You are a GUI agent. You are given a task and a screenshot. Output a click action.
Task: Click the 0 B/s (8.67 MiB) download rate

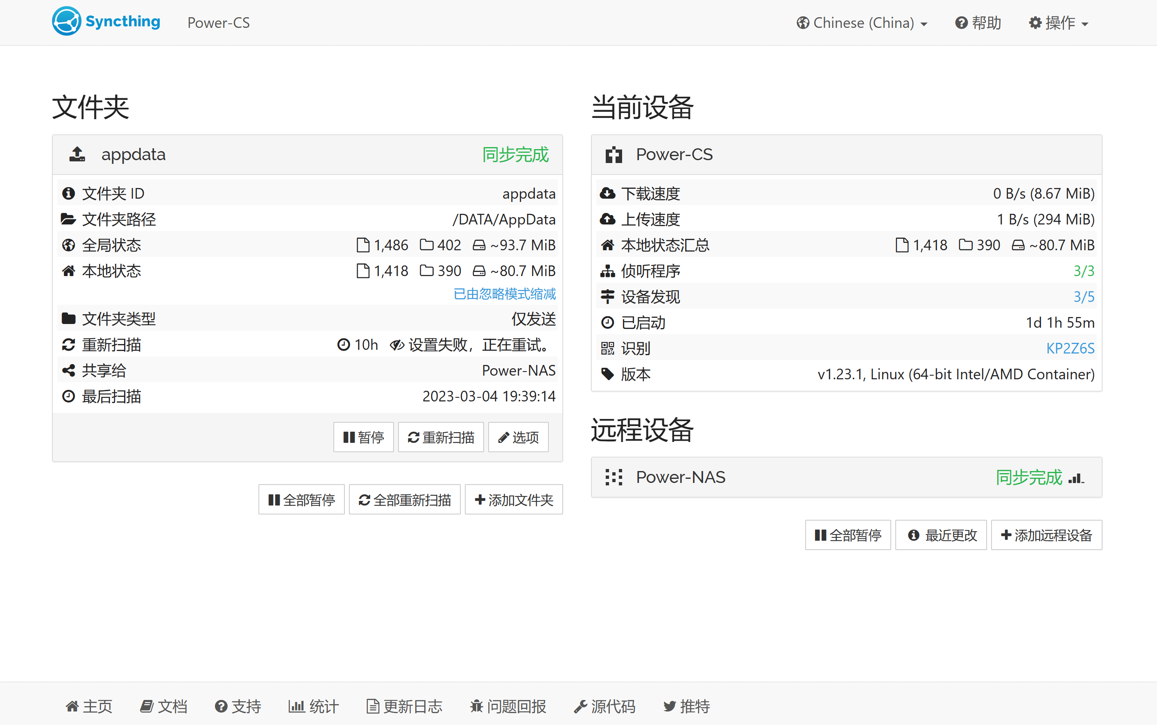[1044, 193]
